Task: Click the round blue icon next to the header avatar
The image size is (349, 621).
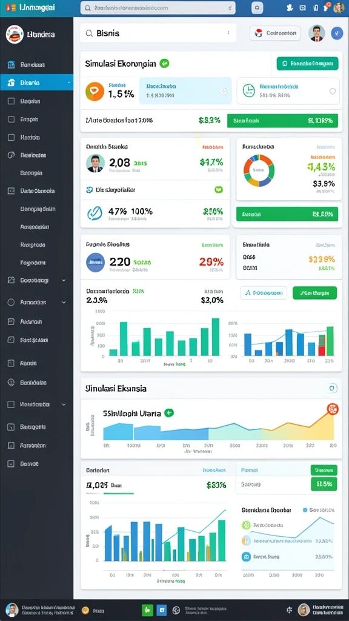Action: pos(337,33)
